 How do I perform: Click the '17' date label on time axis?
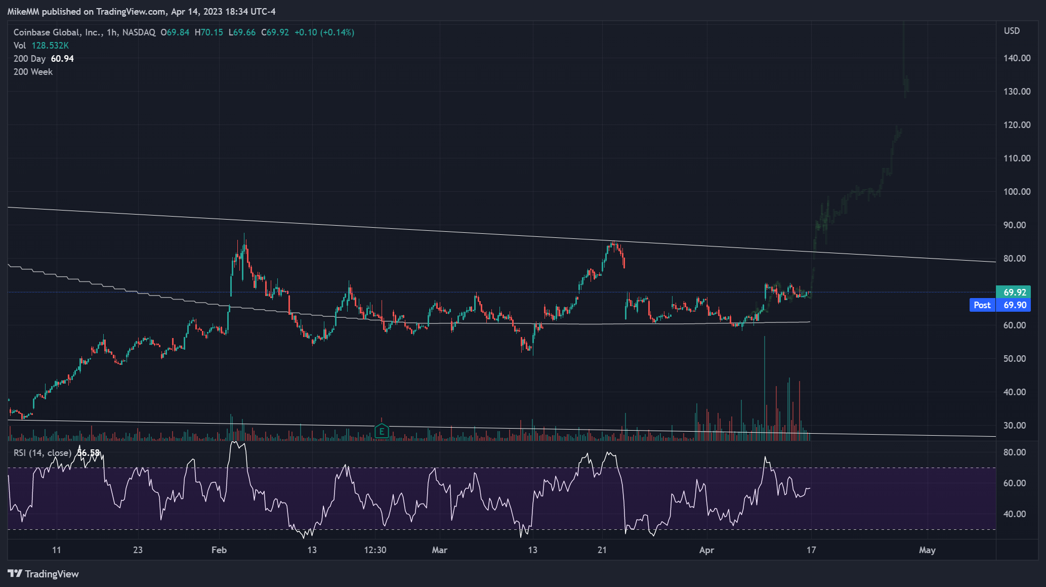tap(811, 550)
